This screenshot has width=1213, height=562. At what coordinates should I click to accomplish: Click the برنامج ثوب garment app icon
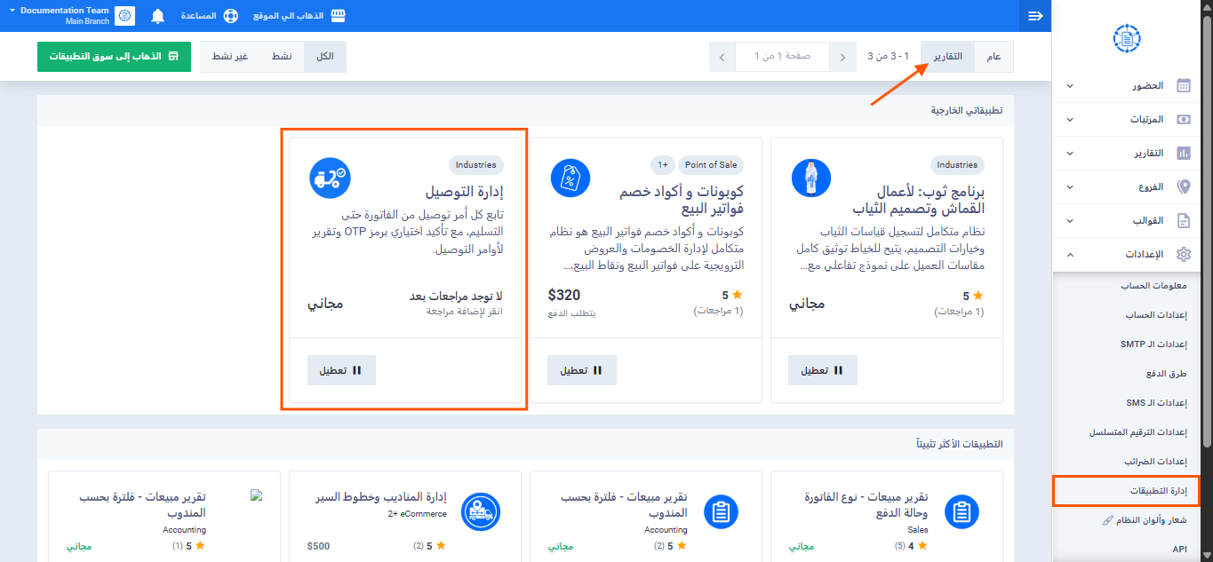pos(811,178)
